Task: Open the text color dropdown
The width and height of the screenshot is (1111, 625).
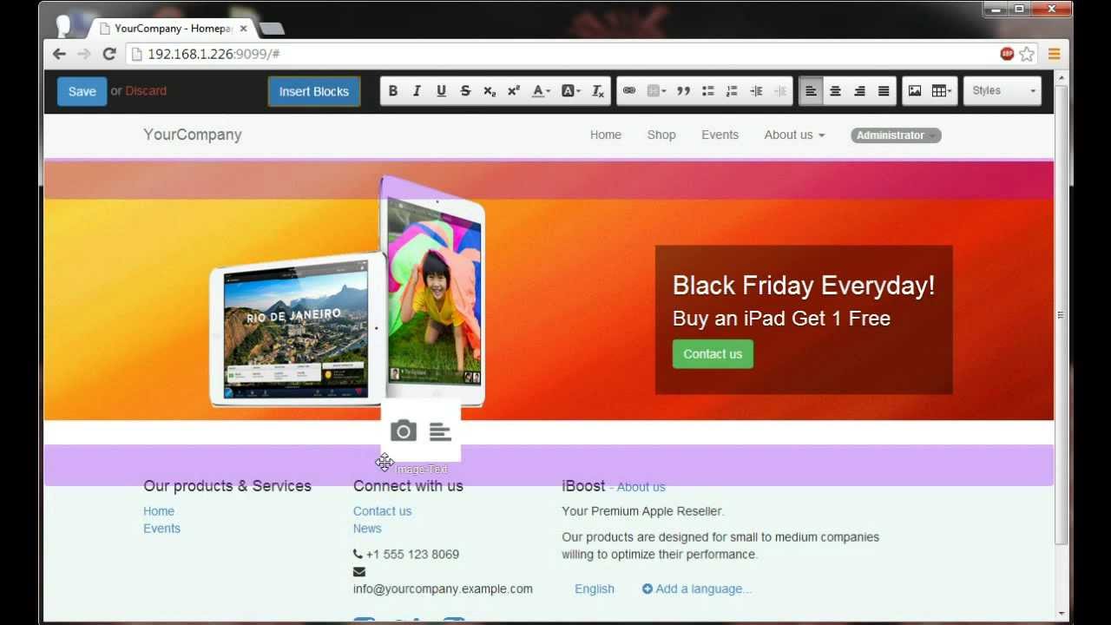Action: coord(541,91)
